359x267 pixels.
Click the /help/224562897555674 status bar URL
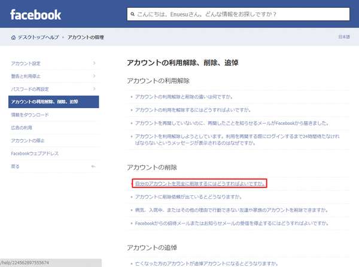pyautogui.click(x=25, y=263)
